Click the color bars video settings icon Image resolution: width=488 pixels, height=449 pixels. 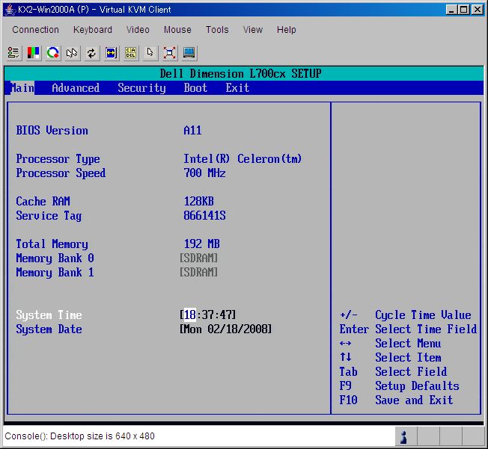pyautogui.click(x=34, y=53)
